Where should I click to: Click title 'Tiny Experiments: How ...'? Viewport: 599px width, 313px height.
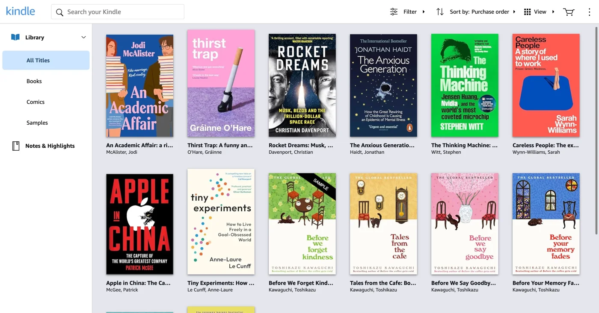pos(221,283)
